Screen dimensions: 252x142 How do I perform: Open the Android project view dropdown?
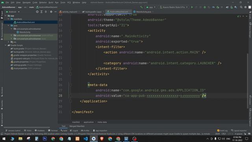click(13, 12)
